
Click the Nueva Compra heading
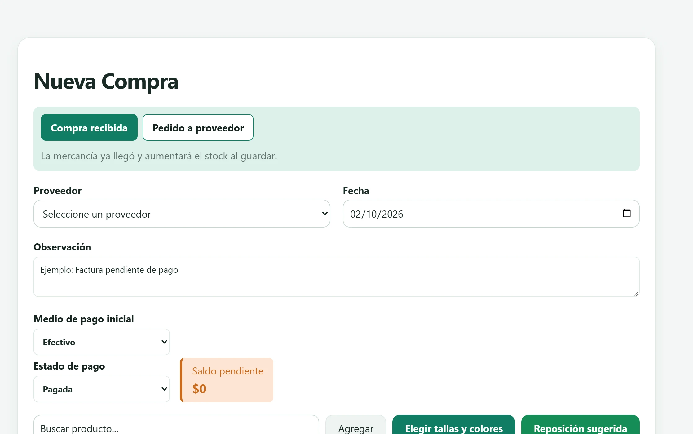tap(106, 82)
